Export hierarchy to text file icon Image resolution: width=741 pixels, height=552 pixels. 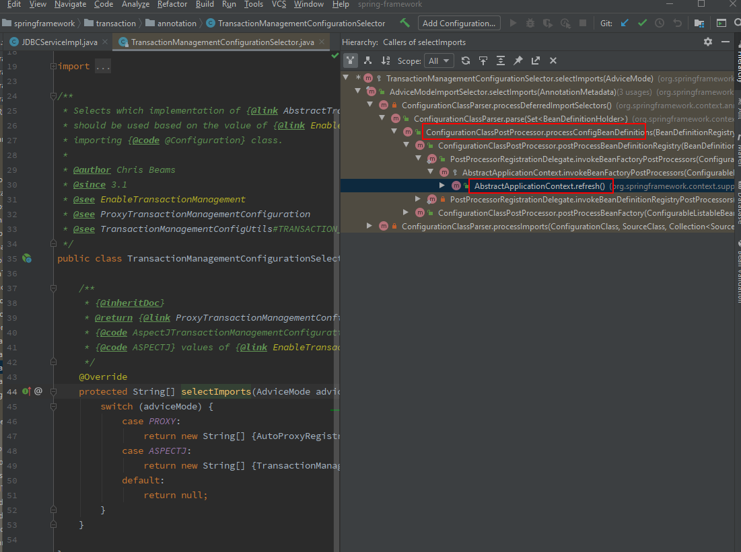pyautogui.click(x=536, y=61)
